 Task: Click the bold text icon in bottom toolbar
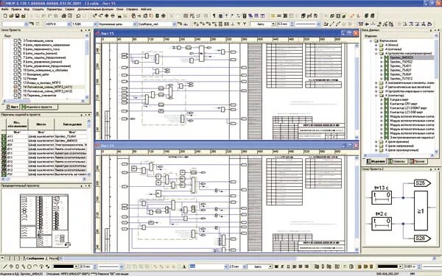pos(276,266)
